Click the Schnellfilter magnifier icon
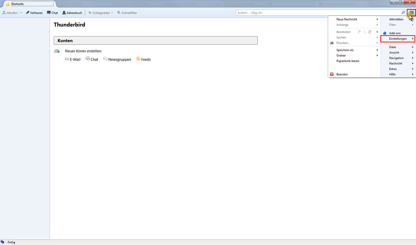The width and height of the screenshot is (416, 245). pyautogui.click(x=119, y=13)
